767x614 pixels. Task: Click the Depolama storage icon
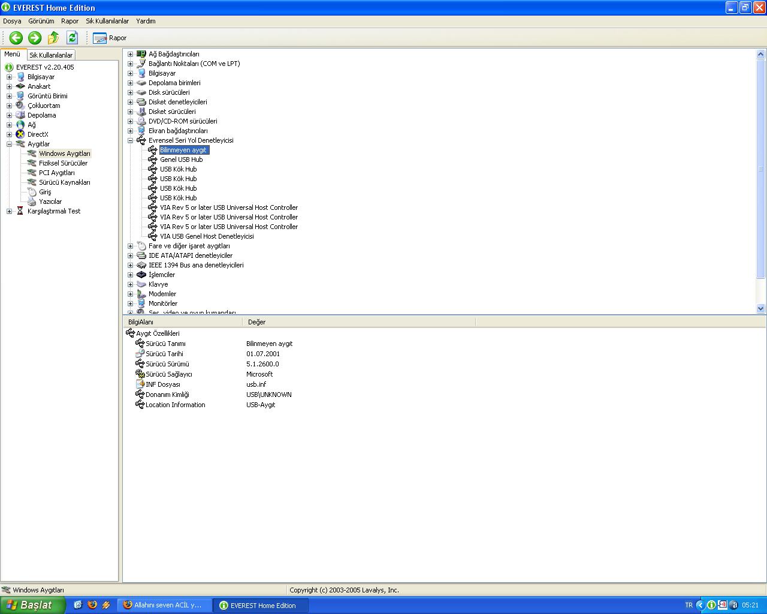pyautogui.click(x=20, y=115)
